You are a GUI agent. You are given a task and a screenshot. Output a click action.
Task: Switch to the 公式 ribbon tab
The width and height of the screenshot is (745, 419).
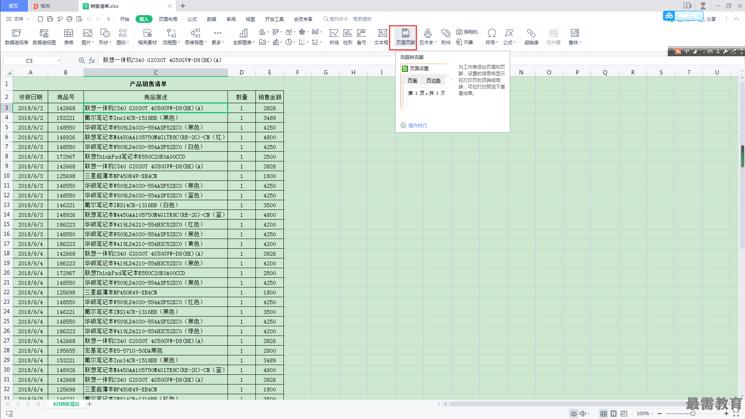tap(192, 19)
